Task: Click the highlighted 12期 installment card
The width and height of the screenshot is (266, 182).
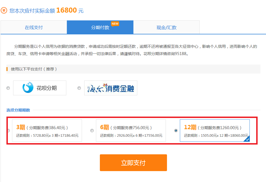Action: point(215,130)
